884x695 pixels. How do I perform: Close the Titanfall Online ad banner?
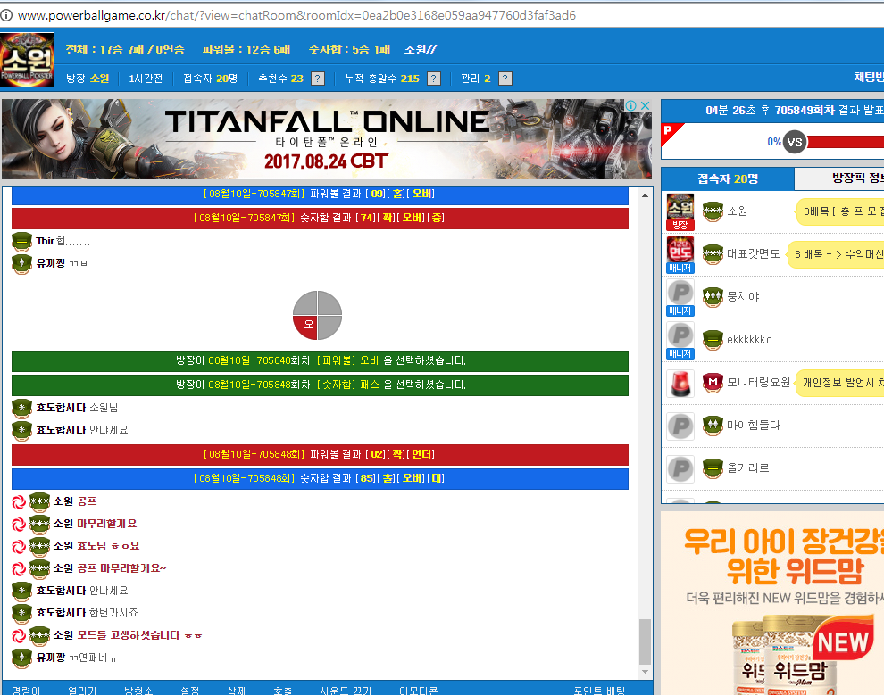coord(646,105)
